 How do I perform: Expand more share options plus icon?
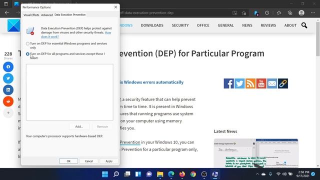(x=8, y=112)
